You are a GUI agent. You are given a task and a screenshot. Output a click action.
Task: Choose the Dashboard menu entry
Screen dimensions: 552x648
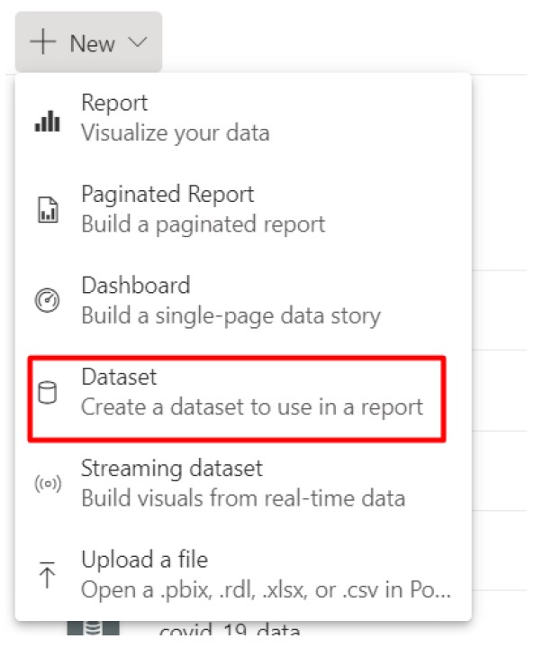pos(243,300)
